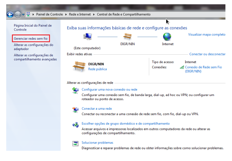
Task: Open Página Inicial do Painel de Controle
Action: [33, 28]
